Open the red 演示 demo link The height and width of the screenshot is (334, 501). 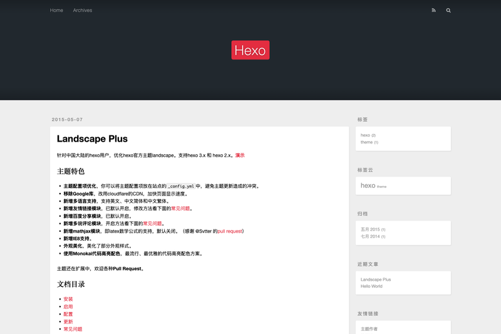click(240, 155)
